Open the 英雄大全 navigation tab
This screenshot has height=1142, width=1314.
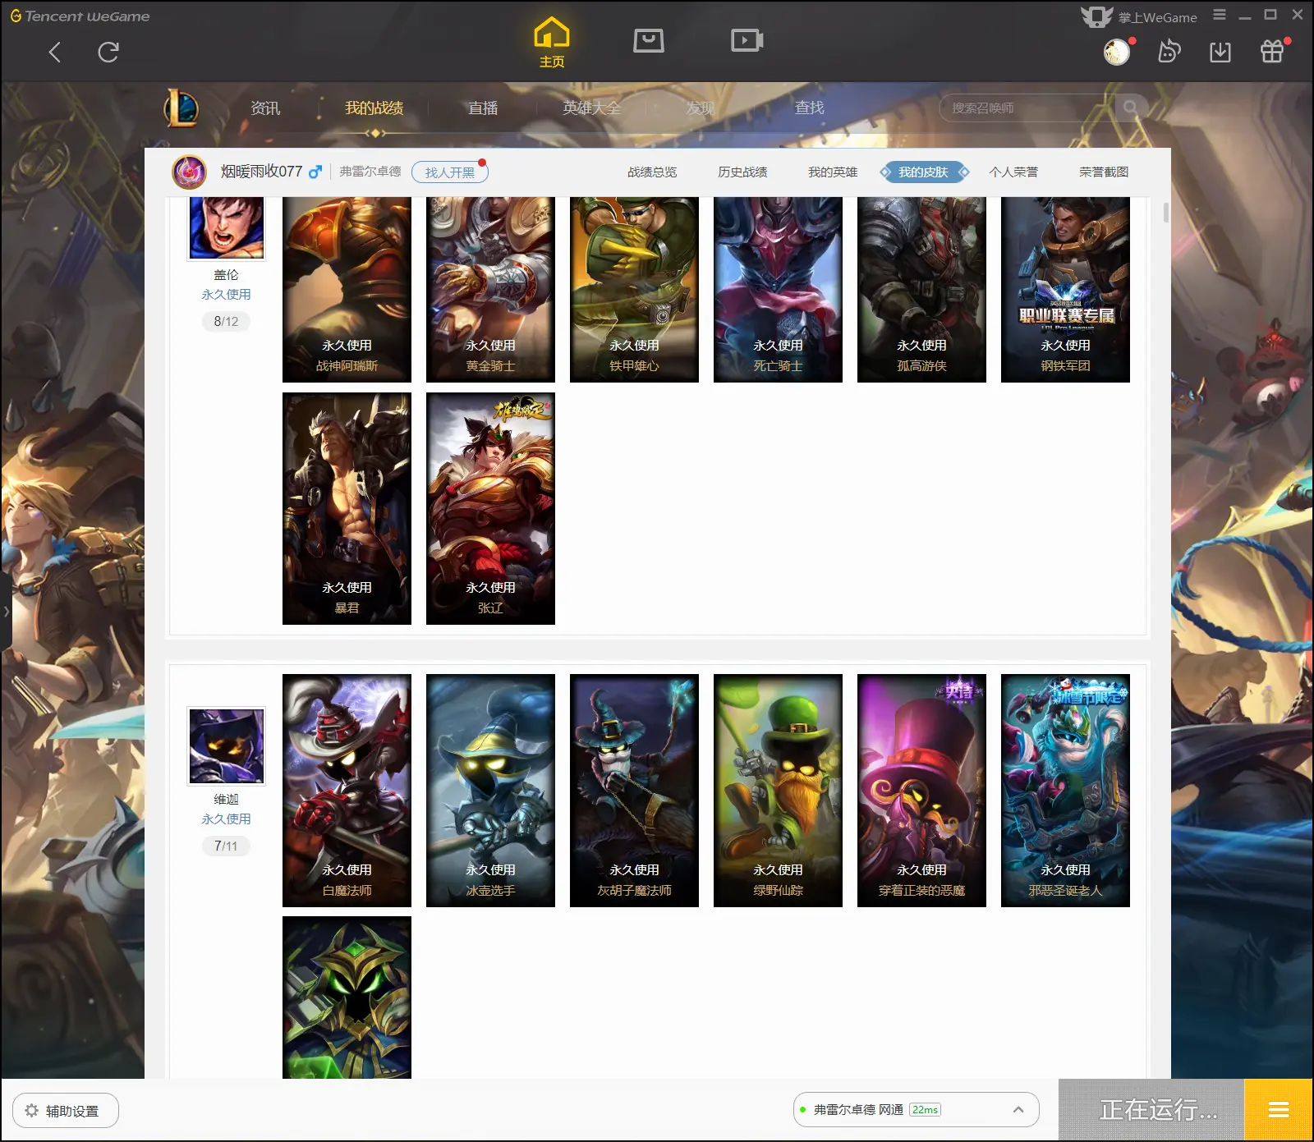pos(591,108)
